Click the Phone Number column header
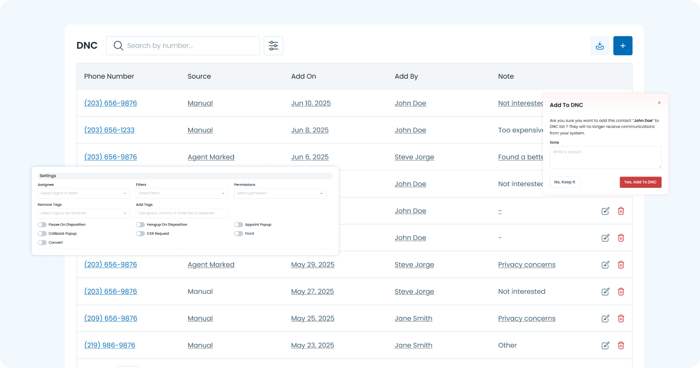 pos(109,76)
